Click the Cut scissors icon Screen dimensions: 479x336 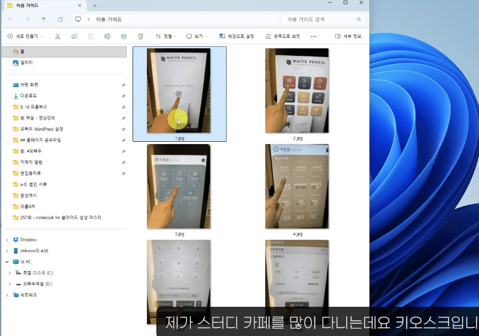(58, 36)
